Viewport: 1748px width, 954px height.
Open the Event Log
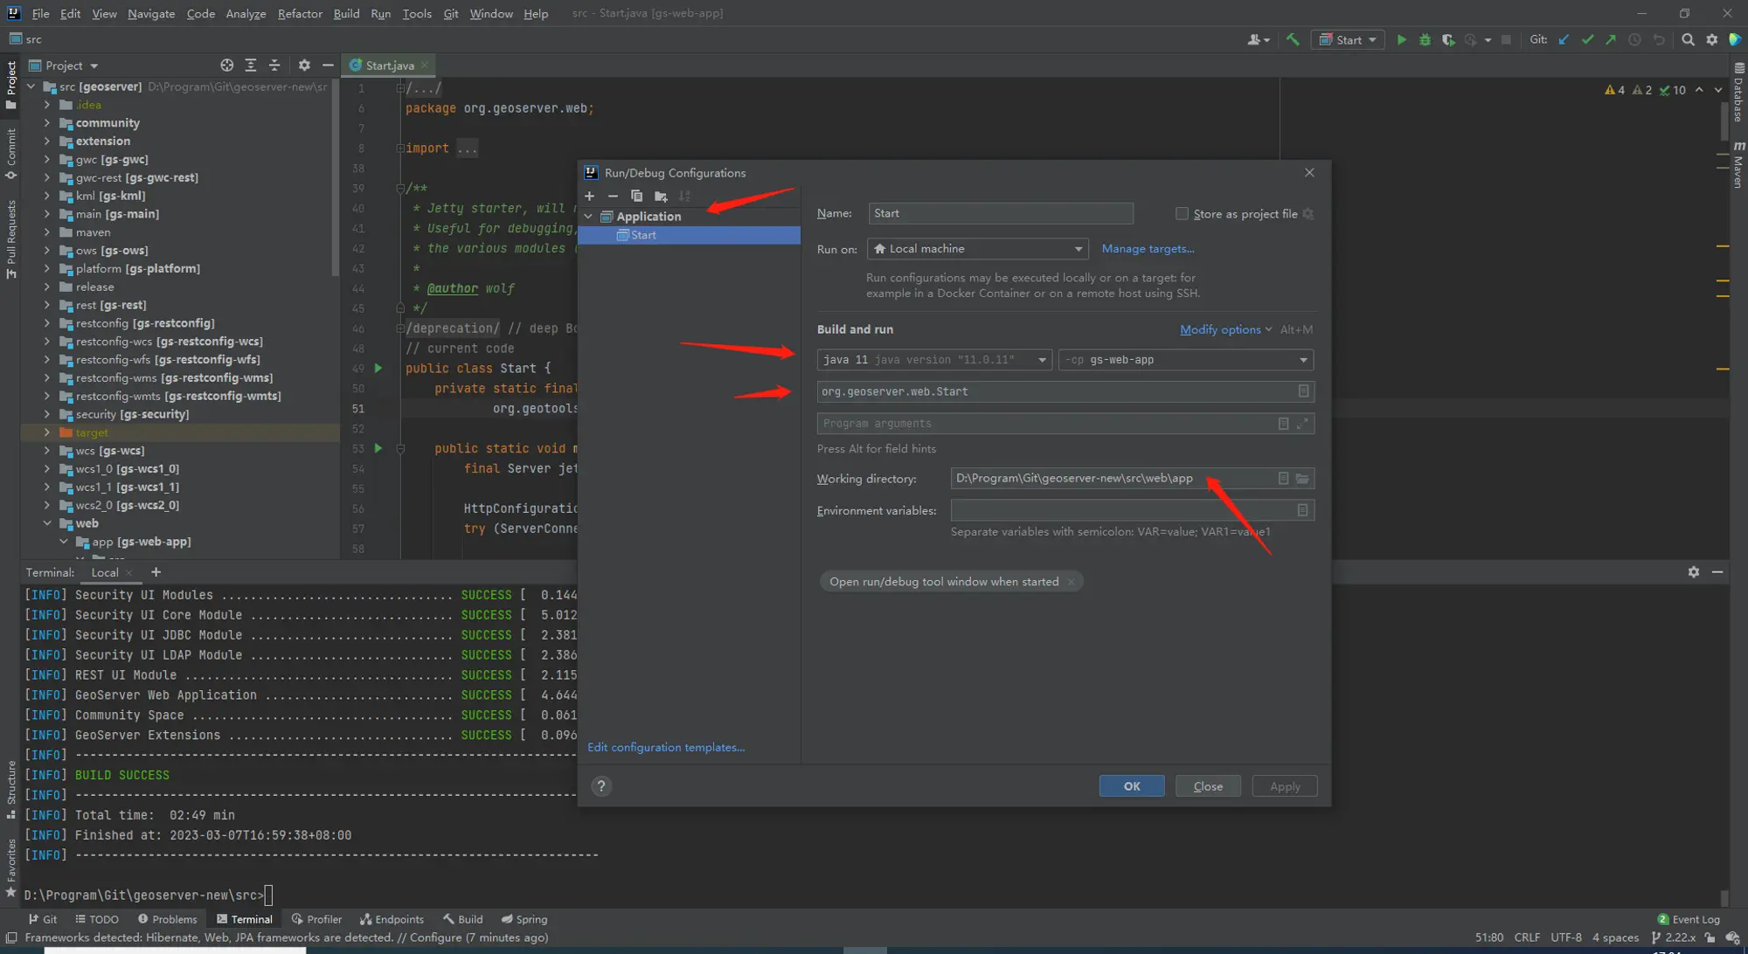pyautogui.click(x=1689, y=919)
